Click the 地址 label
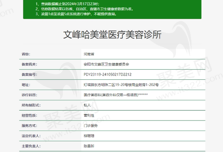This screenshot has width=223, height=152. tap(26, 85)
